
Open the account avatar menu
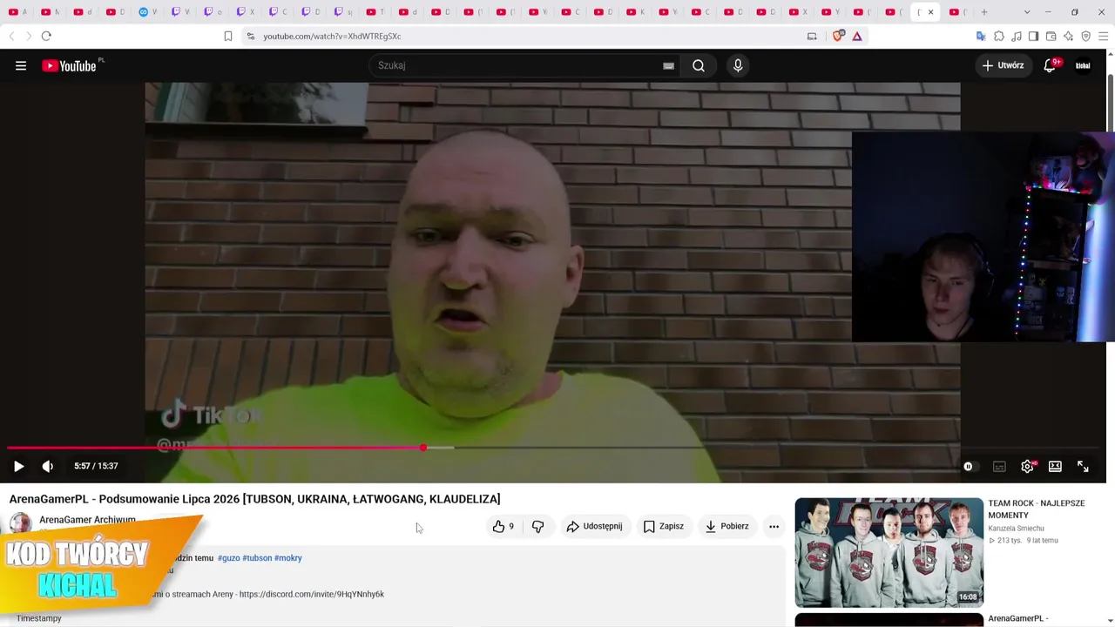click(x=1083, y=65)
